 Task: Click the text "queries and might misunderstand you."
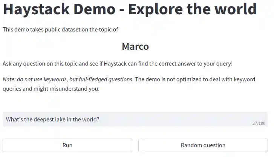click(51, 89)
